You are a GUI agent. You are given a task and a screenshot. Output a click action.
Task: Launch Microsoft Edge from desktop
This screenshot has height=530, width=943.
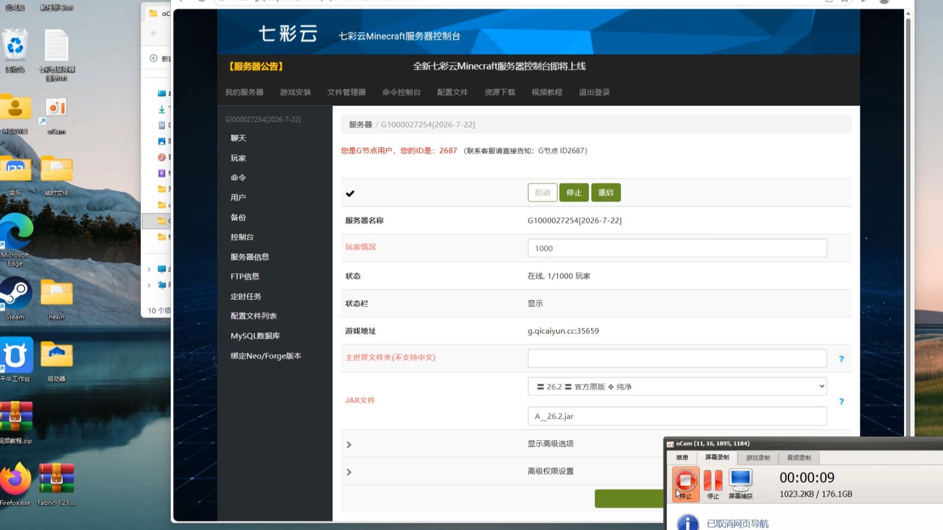click(x=15, y=240)
